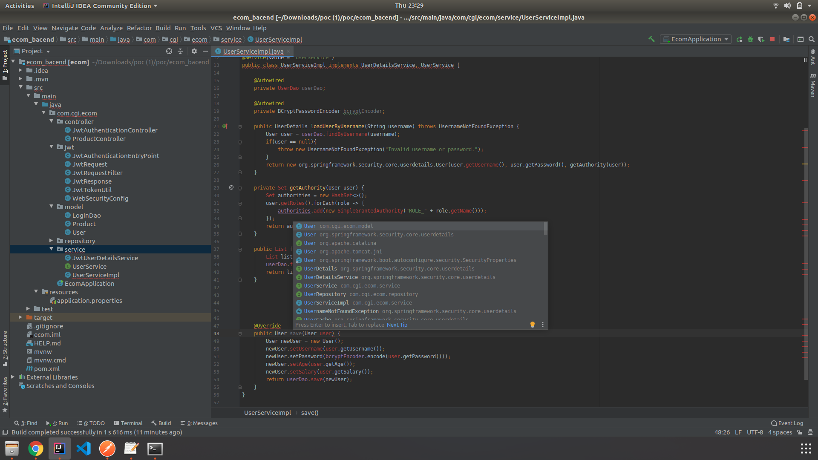The width and height of the screenshot is (818, 460).
Task: Click the Build Project hammer icon
Action: point(651,39)
